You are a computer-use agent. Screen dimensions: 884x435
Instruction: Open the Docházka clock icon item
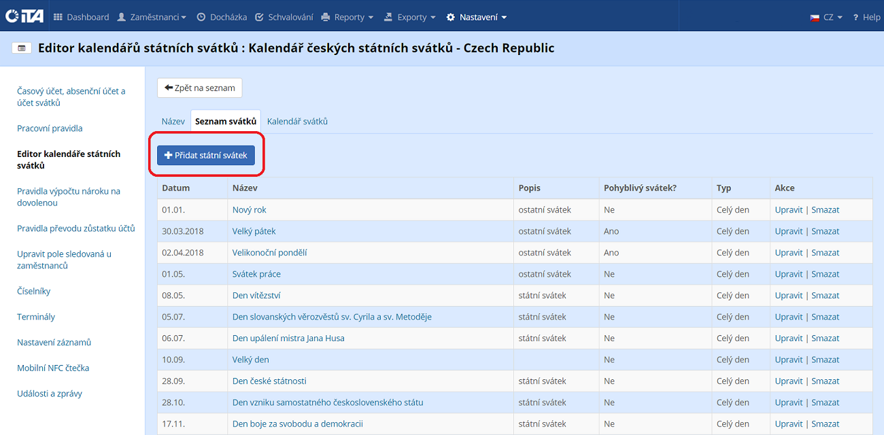220,17
